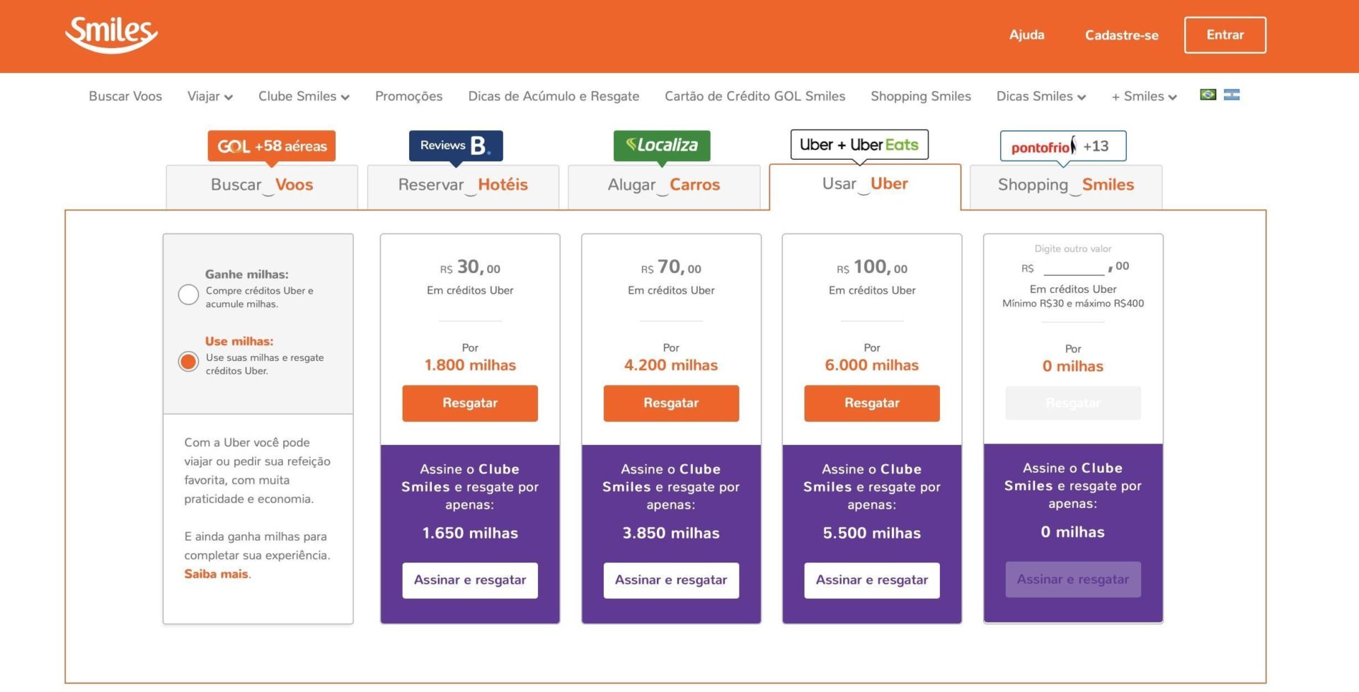
Task: Click the Entrar button
Action: 1225,35
